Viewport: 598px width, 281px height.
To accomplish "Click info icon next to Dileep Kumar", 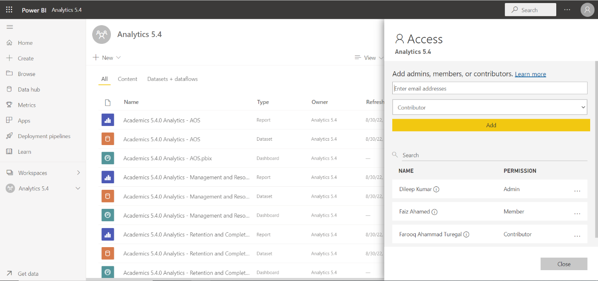I will click(x=436, y=189).
